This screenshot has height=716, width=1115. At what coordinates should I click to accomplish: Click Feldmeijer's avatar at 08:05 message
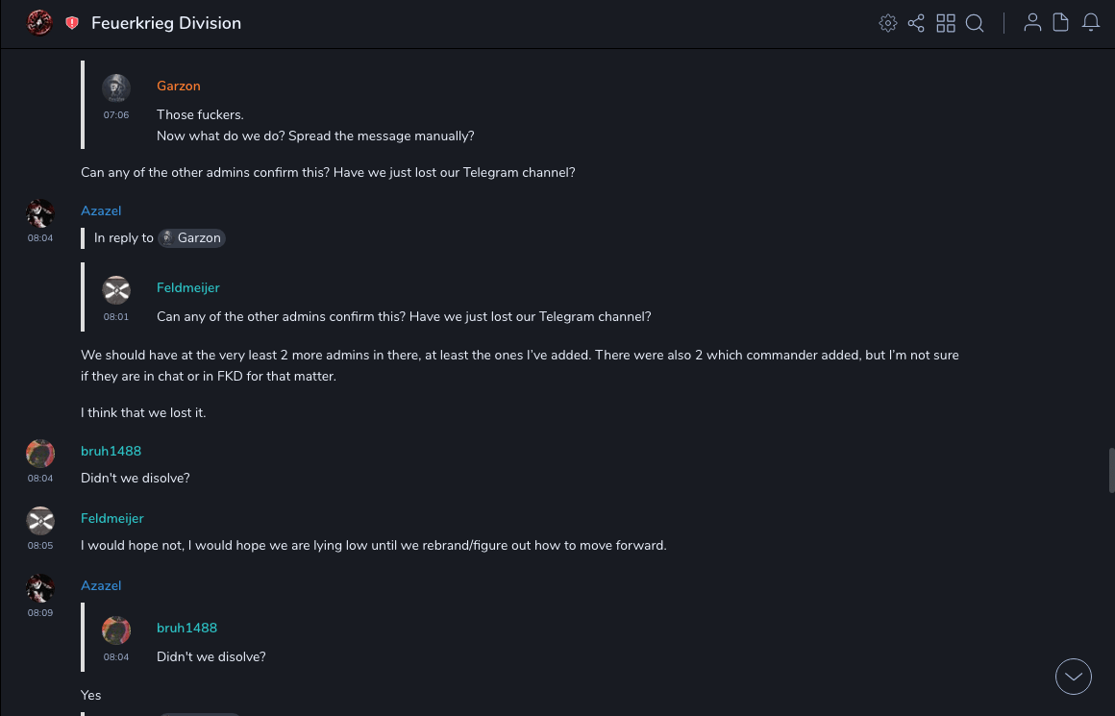pyautogui.click(x=40, y=521)
